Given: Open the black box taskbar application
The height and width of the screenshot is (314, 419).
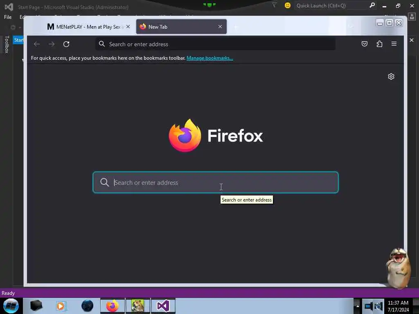Looking at the screenshot, I should click(36, 306).
